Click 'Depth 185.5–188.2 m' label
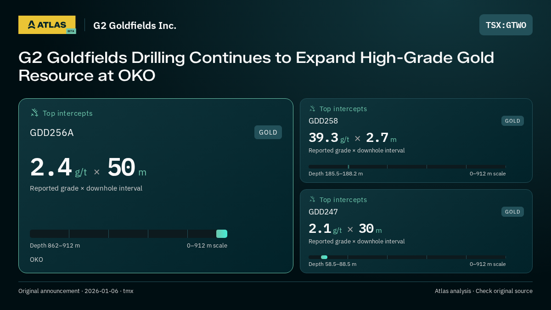Screen dimensions: 551x310 336,174
